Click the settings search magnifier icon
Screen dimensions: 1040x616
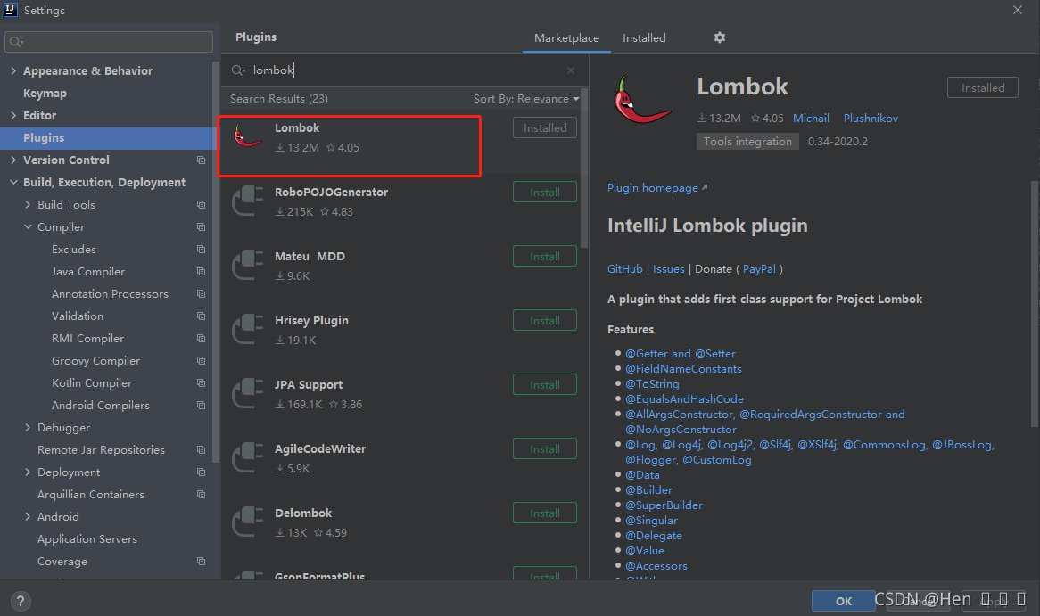[x=16, y=42]
